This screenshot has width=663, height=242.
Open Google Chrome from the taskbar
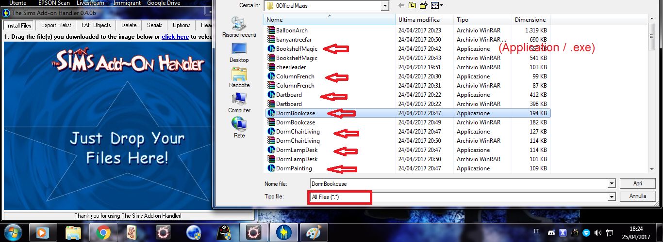103,233
